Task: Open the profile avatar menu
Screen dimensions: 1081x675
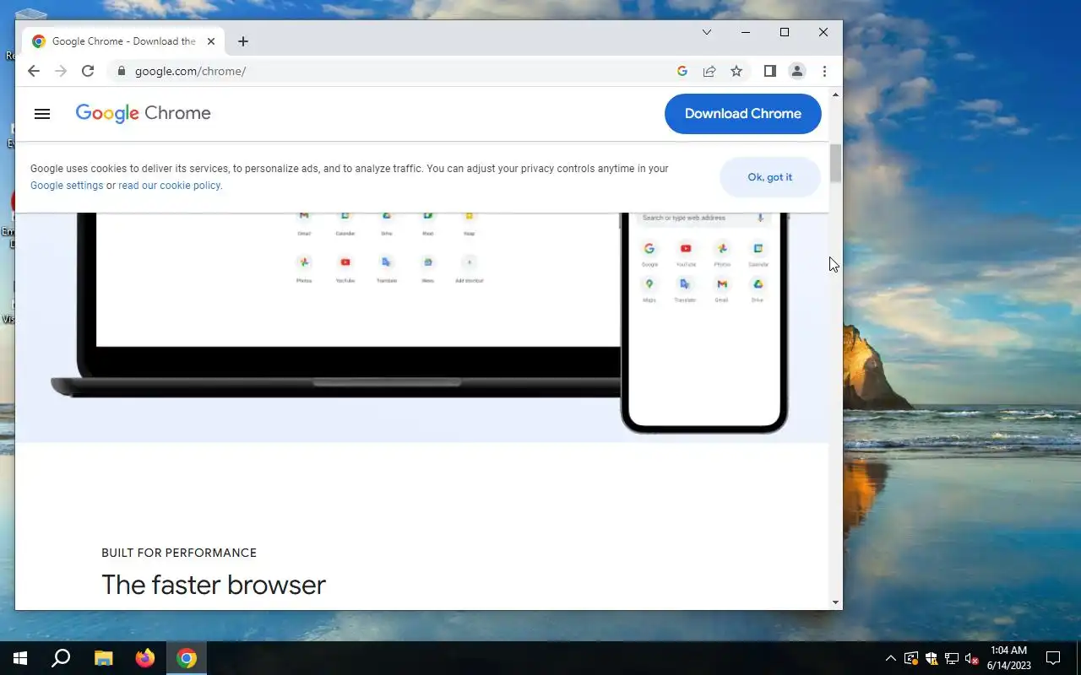Action: pyautogui.click(x=796, y=71)
